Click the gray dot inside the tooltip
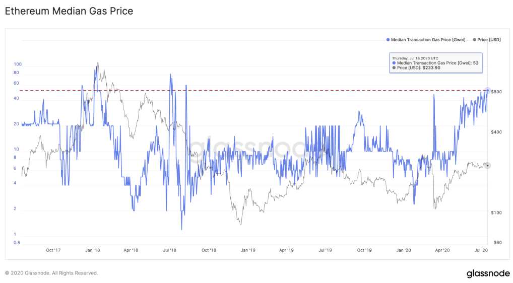This screenshot has width=513, height=283. (394, 67)
